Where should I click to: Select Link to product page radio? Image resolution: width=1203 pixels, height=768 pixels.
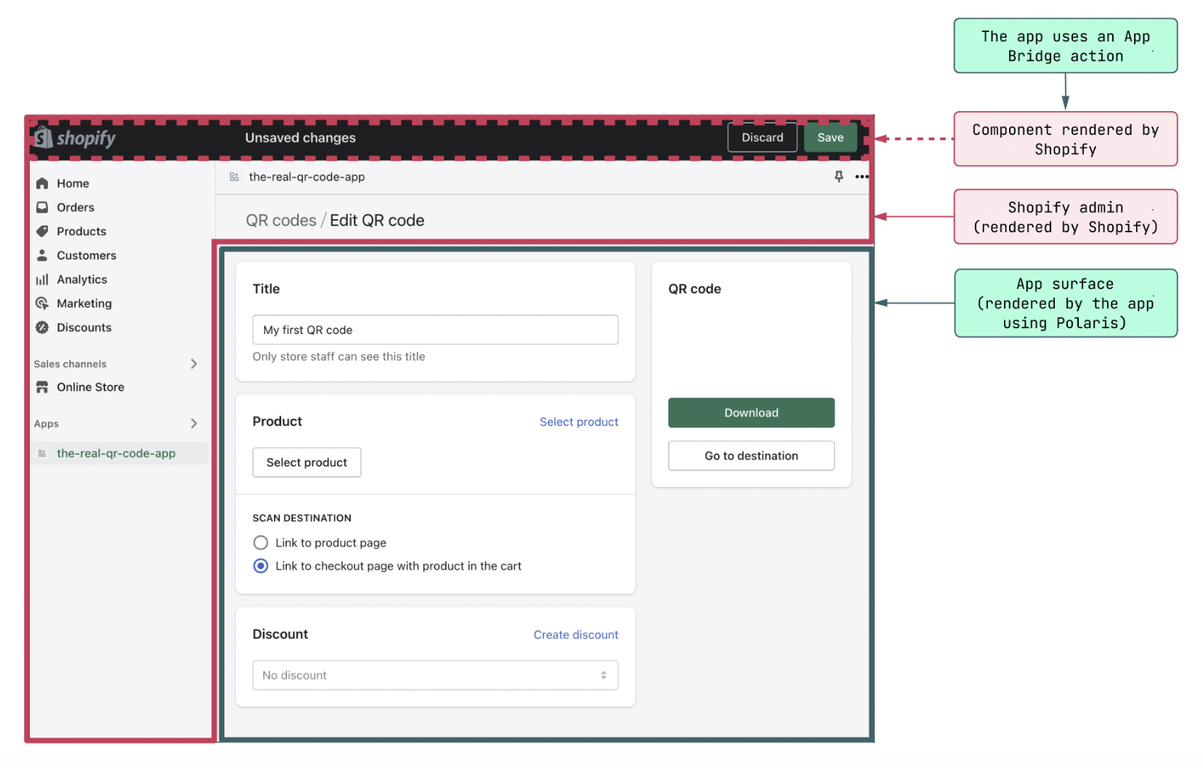[x=261, y=543]
